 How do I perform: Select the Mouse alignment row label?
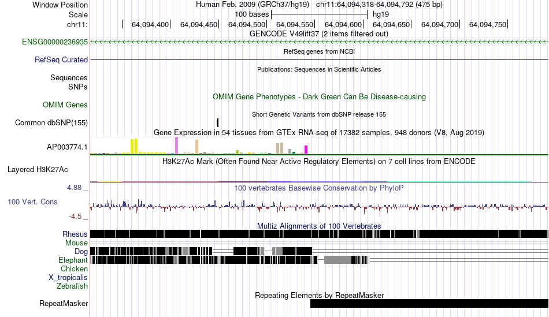click(x=76, y=243)
